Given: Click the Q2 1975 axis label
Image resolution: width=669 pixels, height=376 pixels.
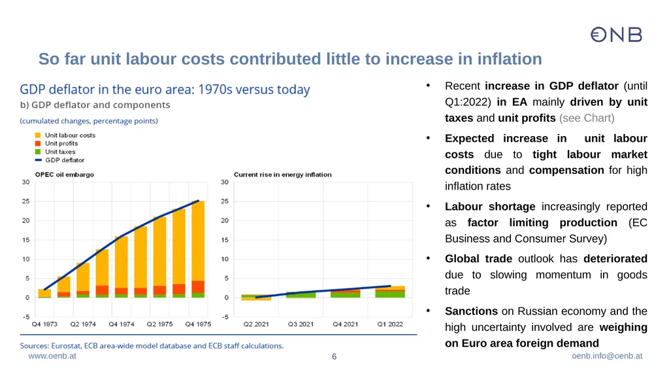Looking at the screenshot, I should (x=159, y=324).
